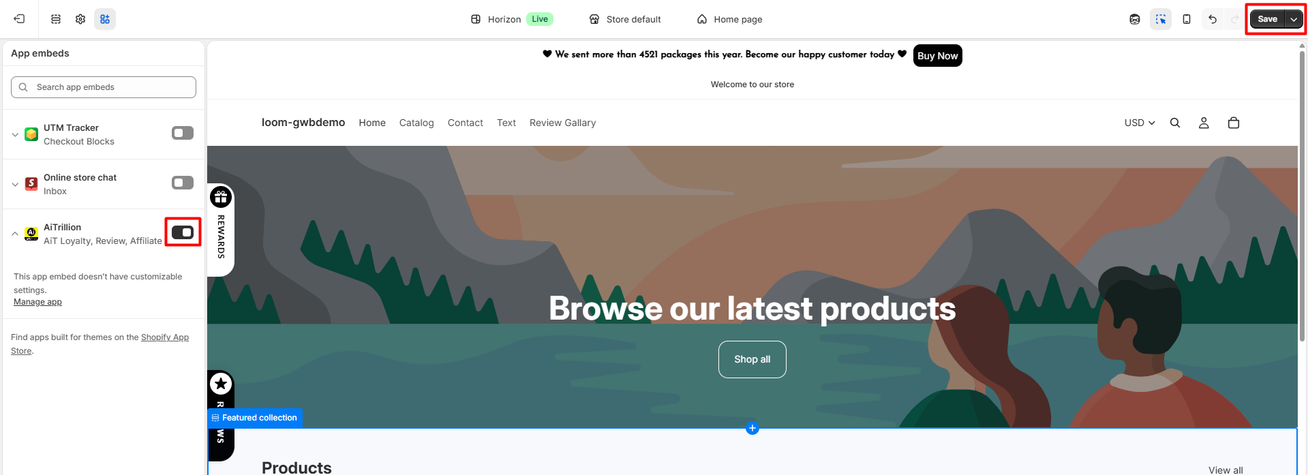Click the Save button

coord(1267,19)
